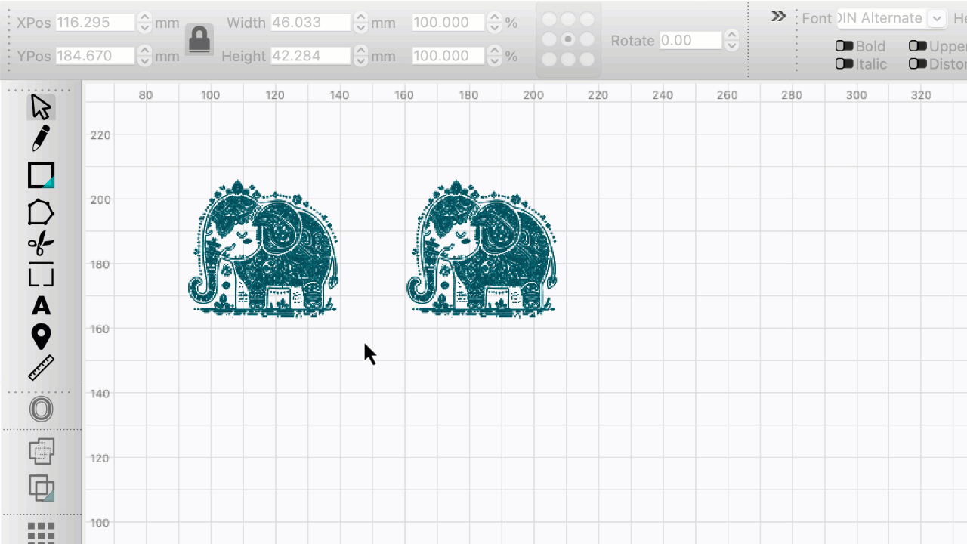
Task: Click the Offset Shapes tool
Action: pyautogui.click(x=41, y=410)
